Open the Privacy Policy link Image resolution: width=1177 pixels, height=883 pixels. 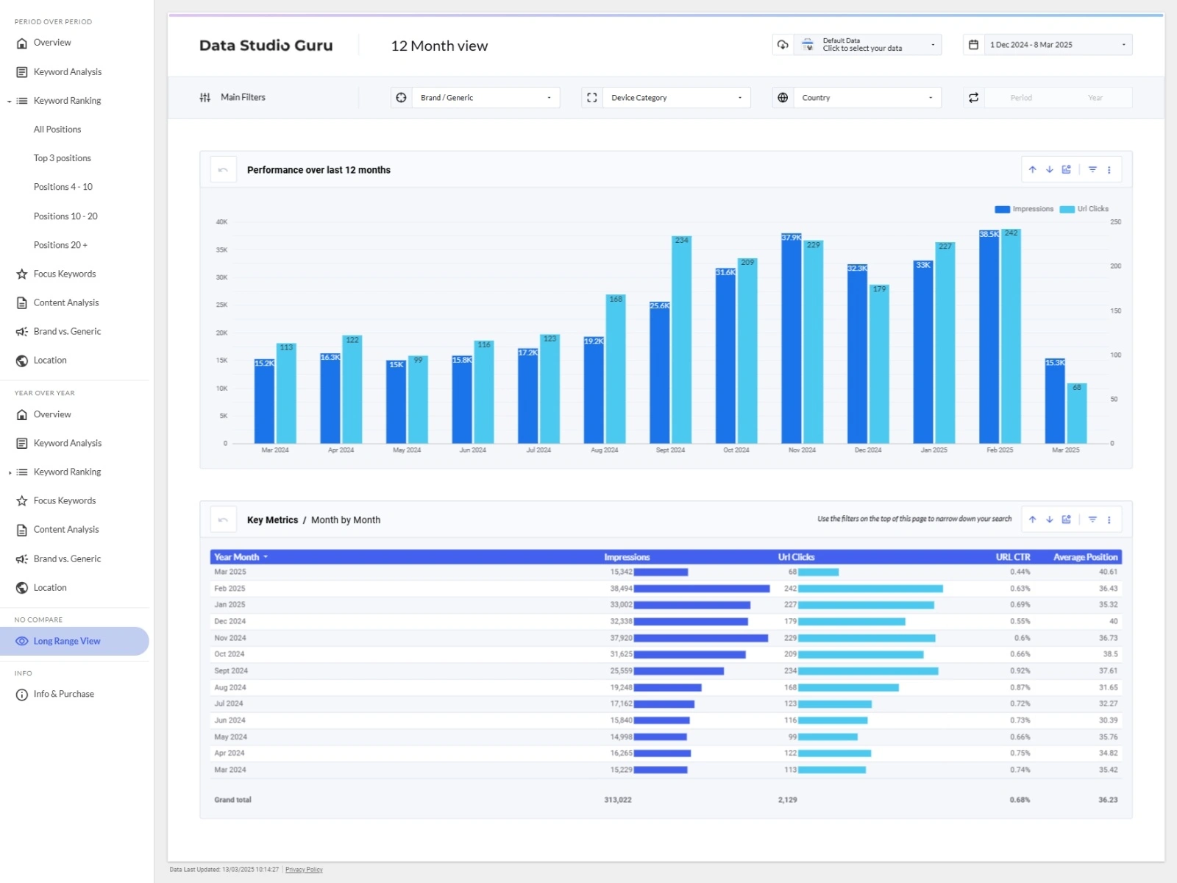pos(304,870)
